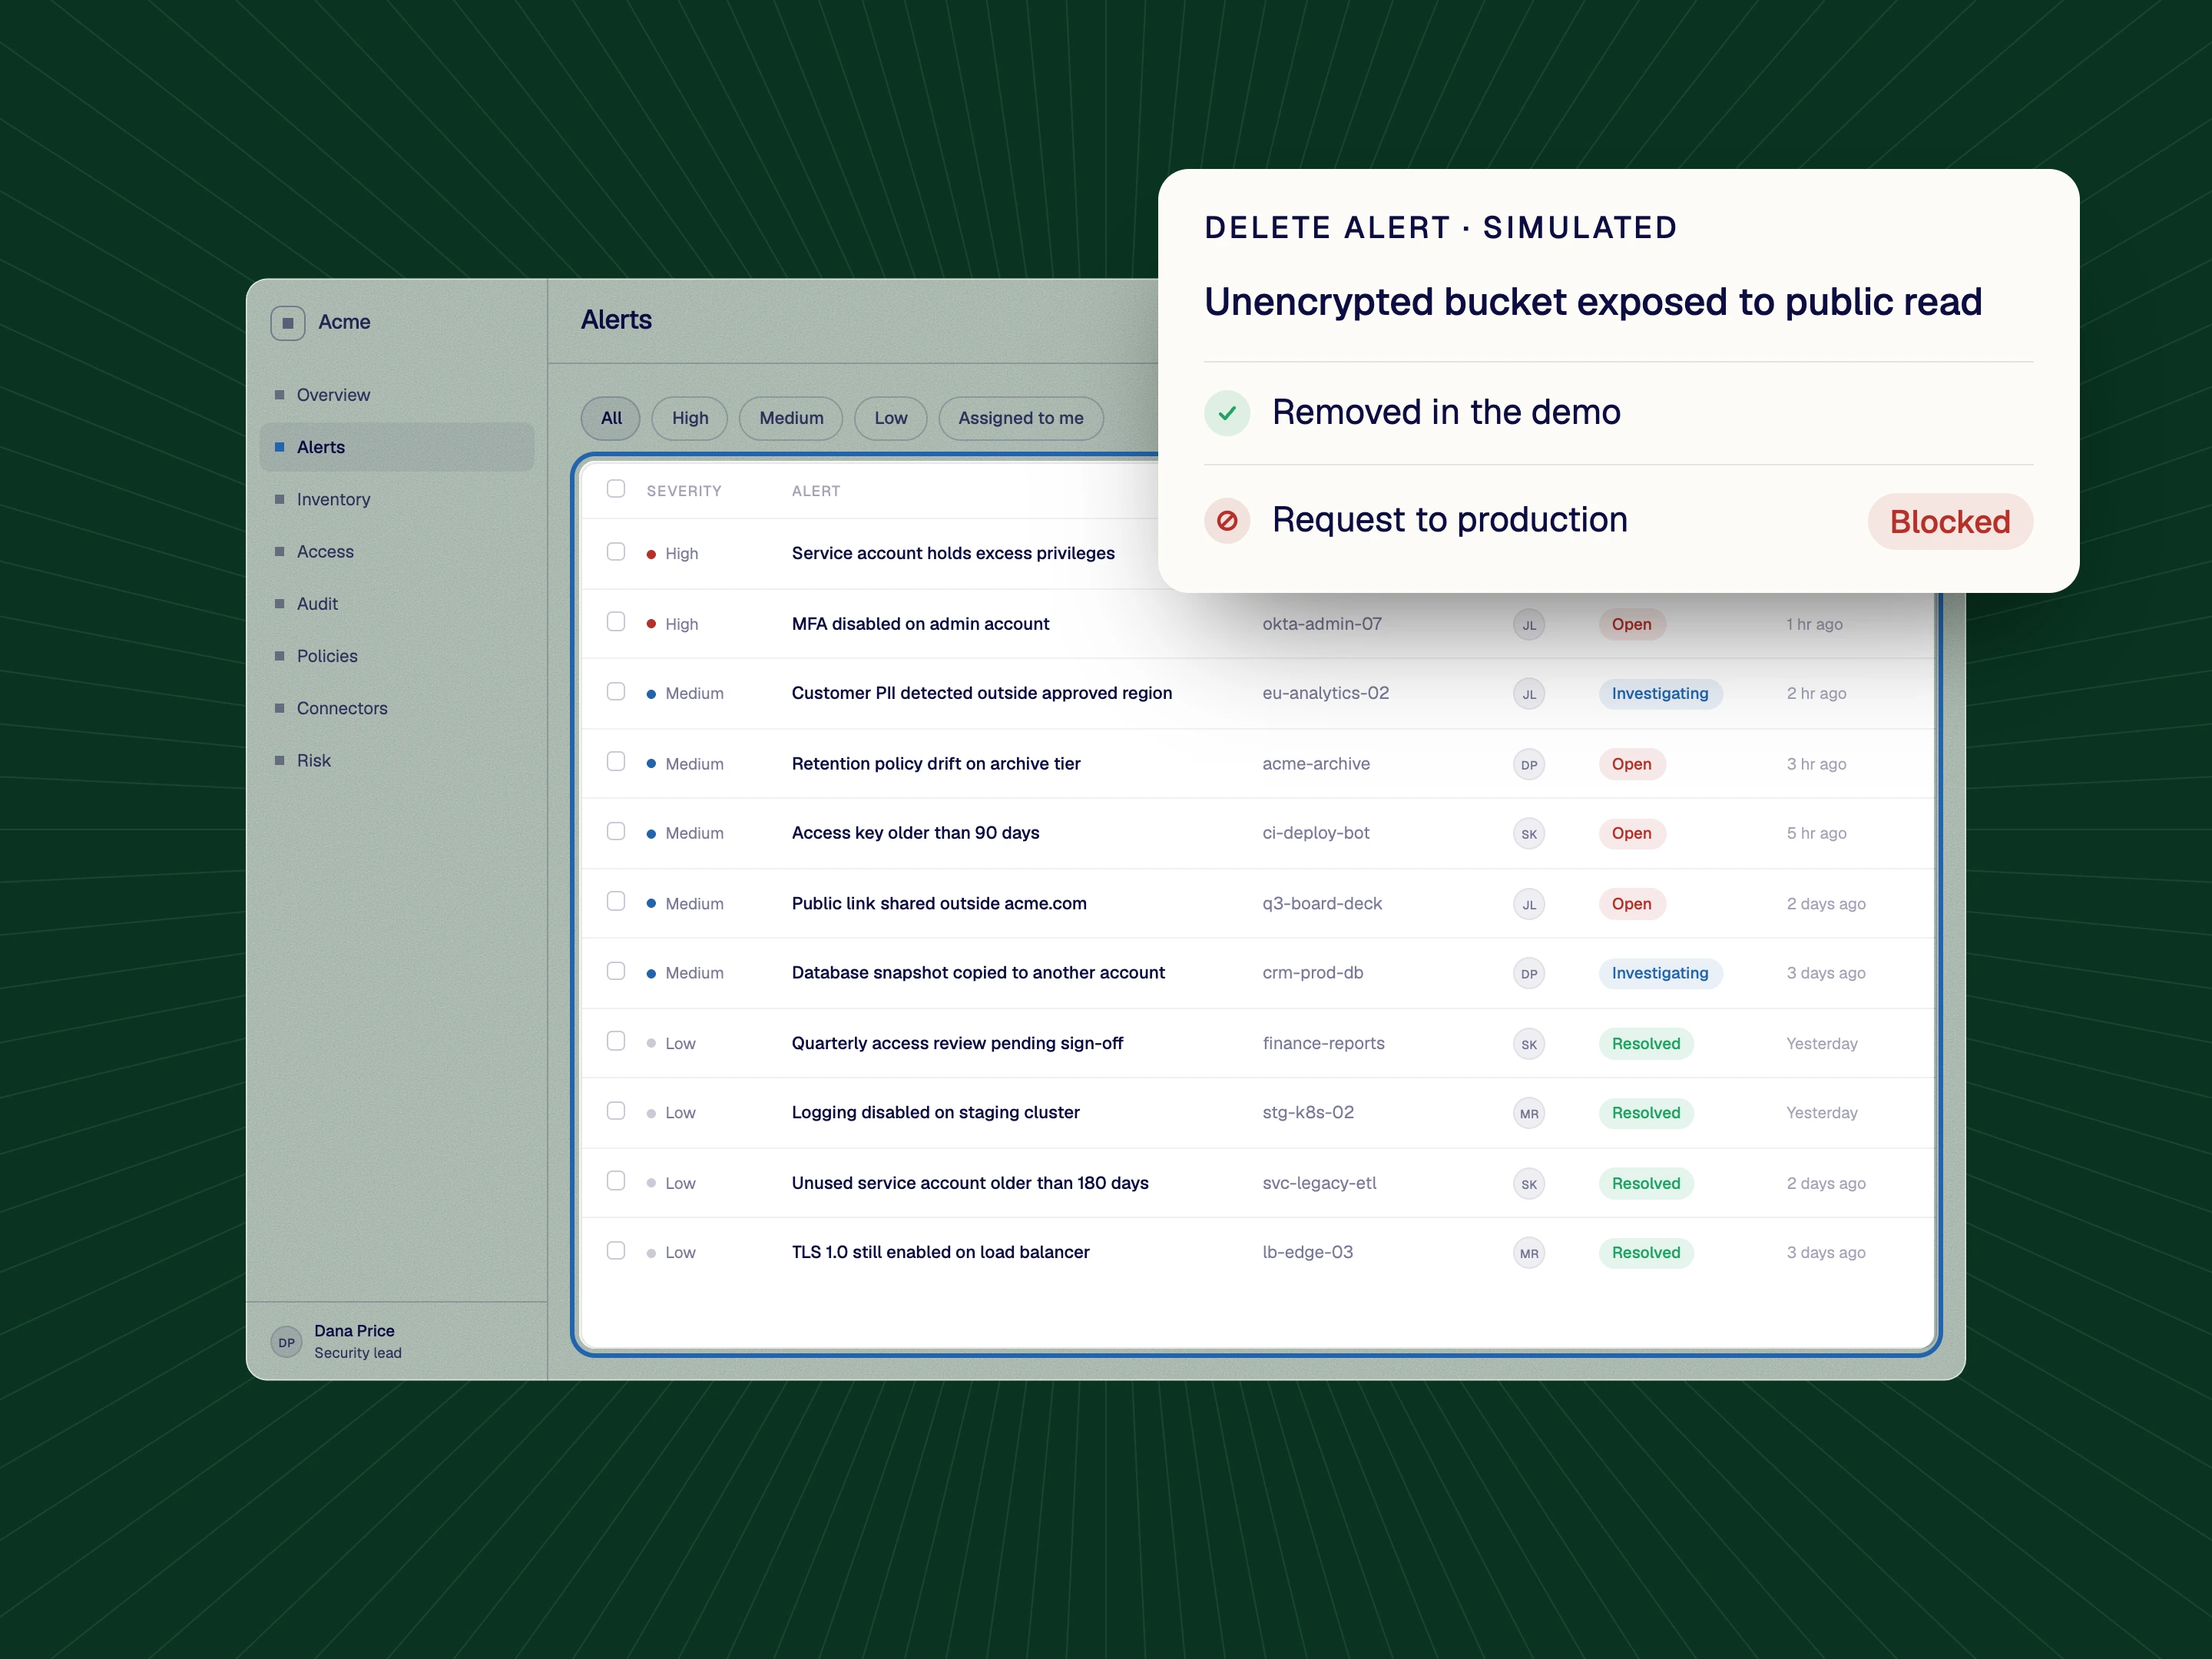Select the All filter chip
The image size is (2212, 1659).
(611, 418)
